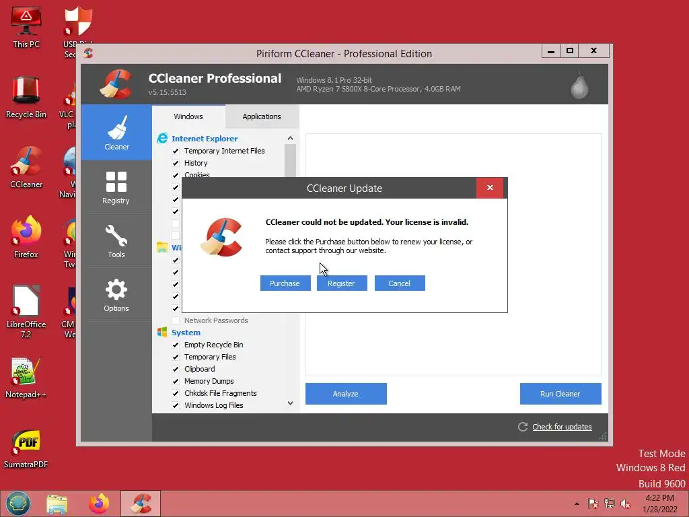Click the Internet Explorer category icon
The height and width of the screenshot is (517, 689).
(162, 139)
